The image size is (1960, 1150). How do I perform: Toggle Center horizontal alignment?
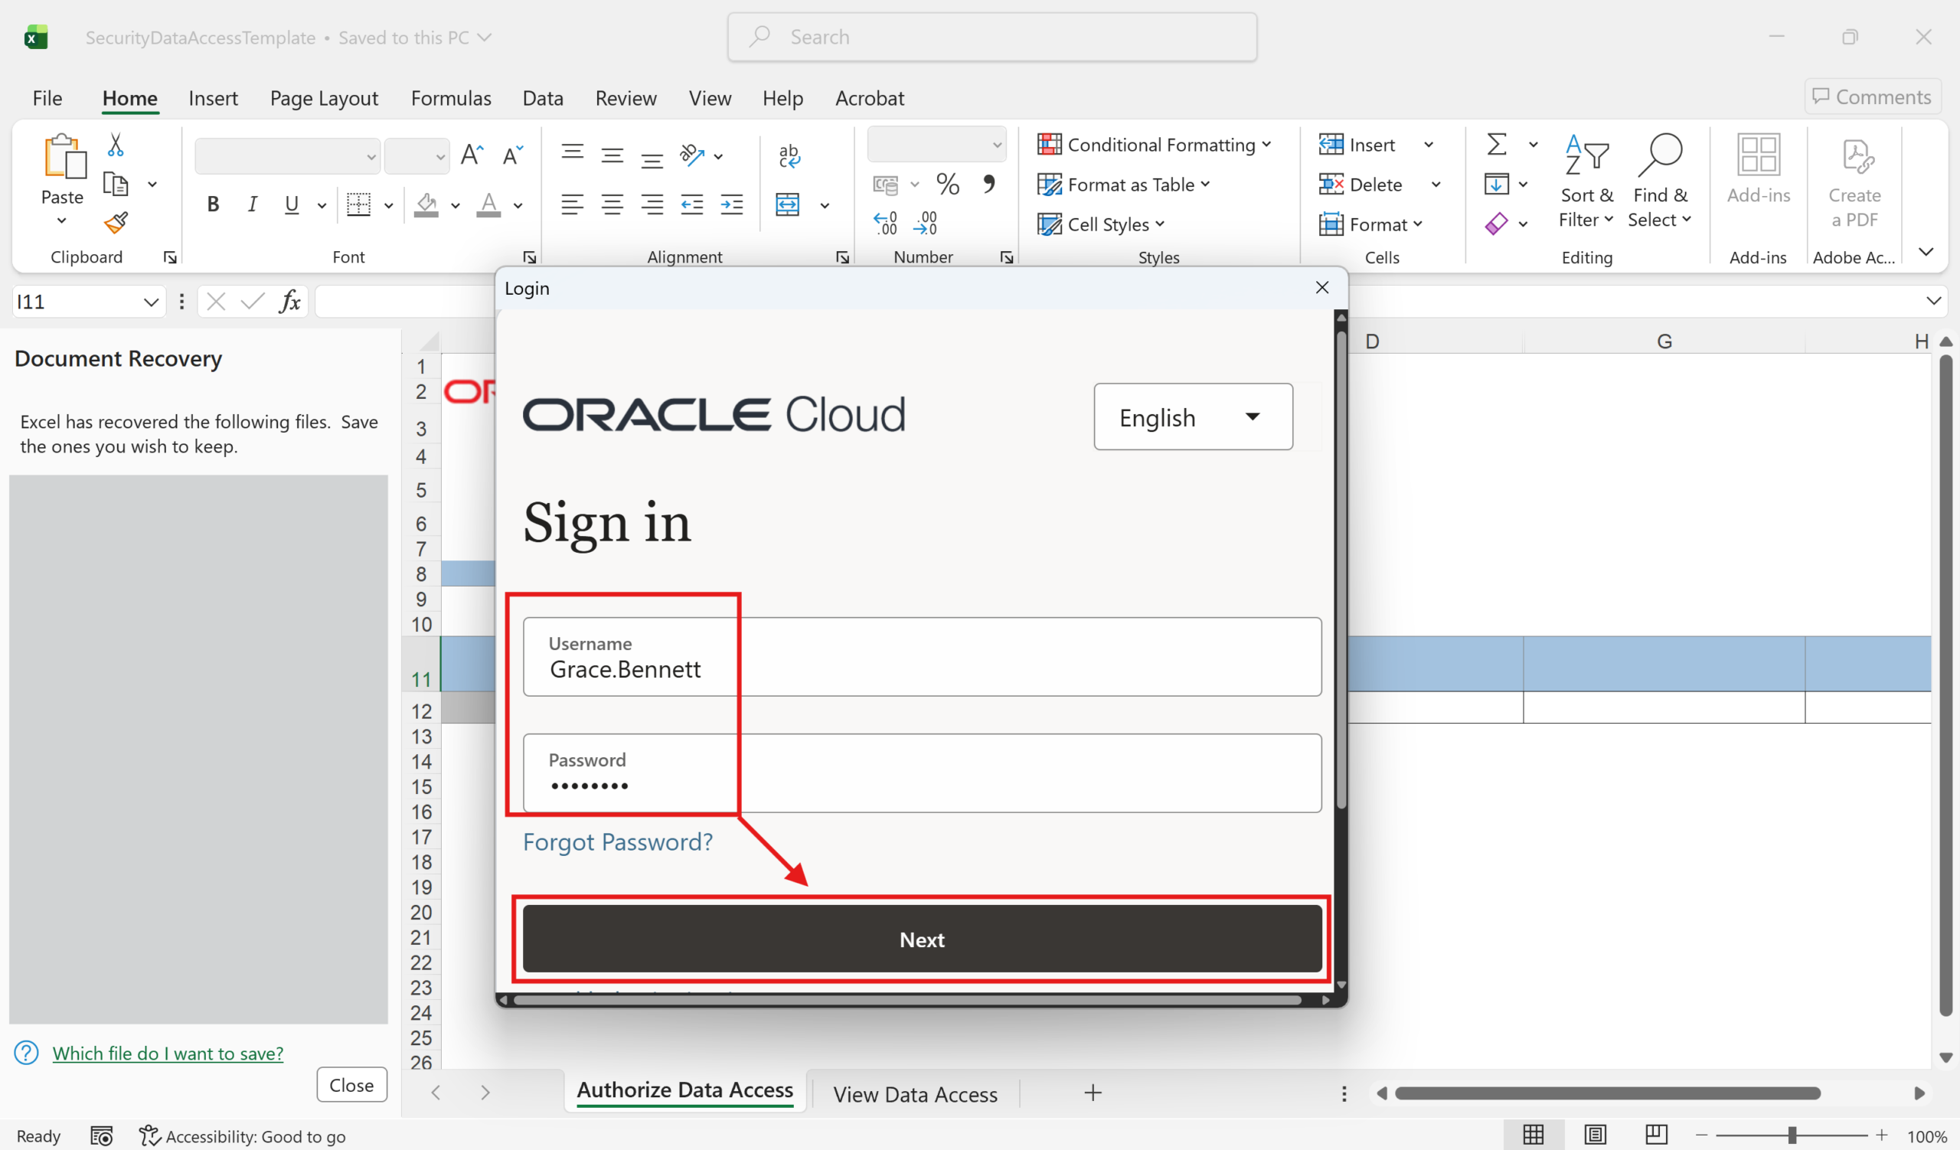612,204
